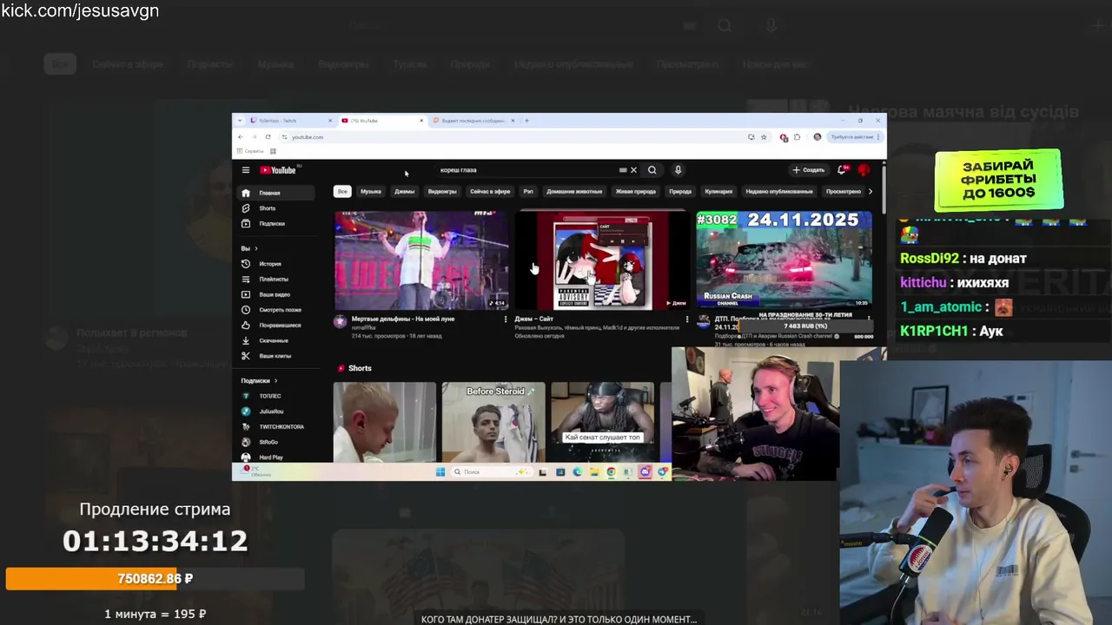Open "Before Steroid" short

tap(493, 423)
